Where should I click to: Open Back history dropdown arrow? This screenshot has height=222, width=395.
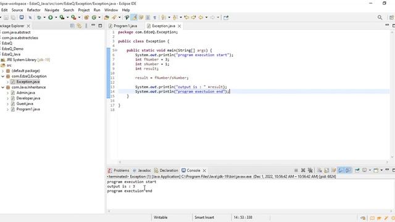coord(206,17)
